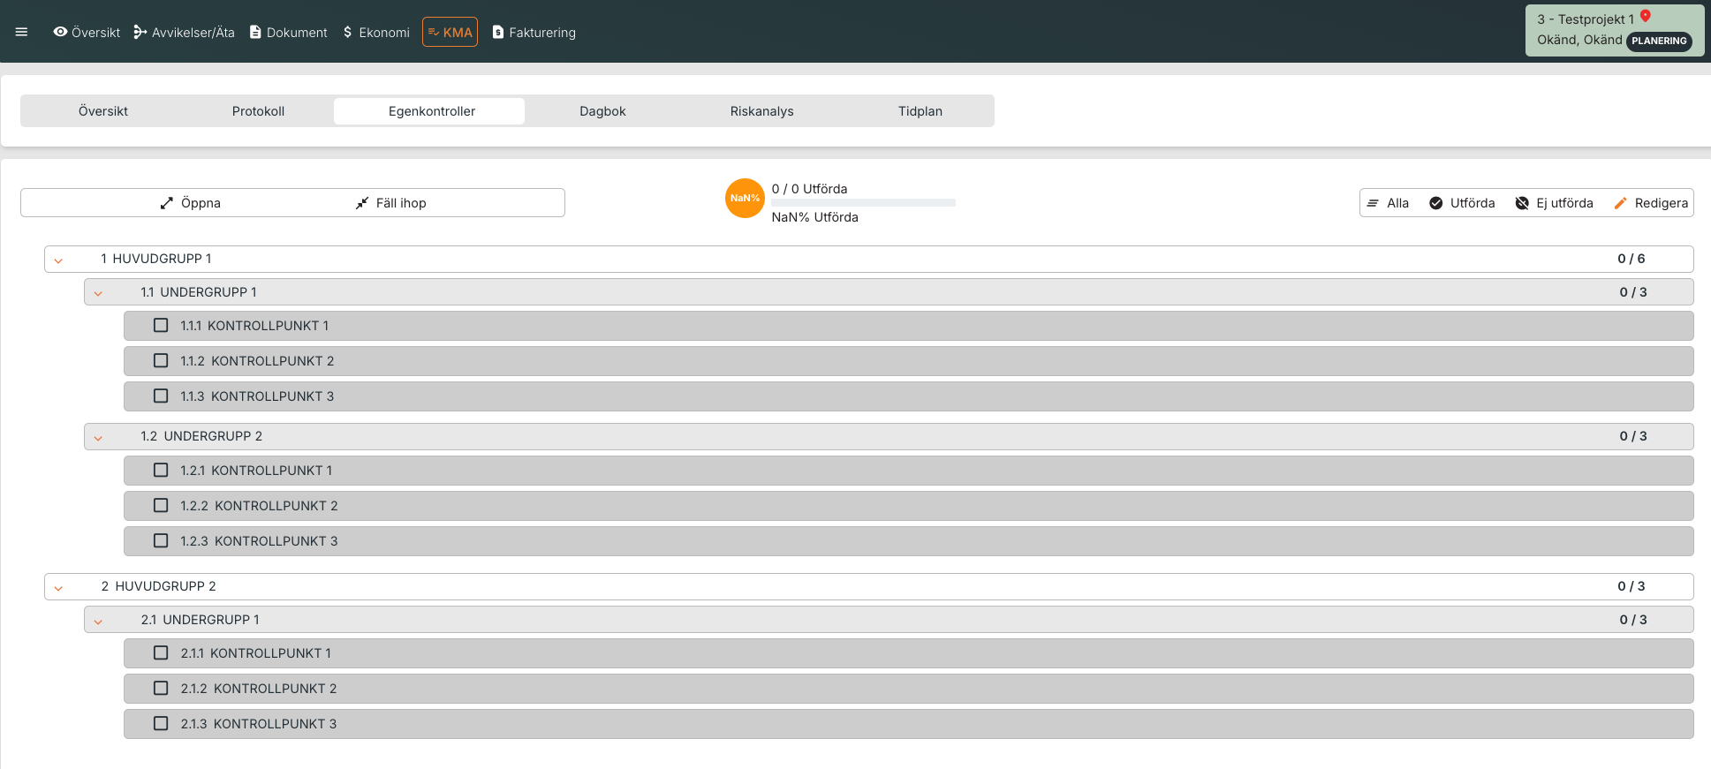
Task: Click the checkmark circle icon beside Utförda
Action: 1436,203
